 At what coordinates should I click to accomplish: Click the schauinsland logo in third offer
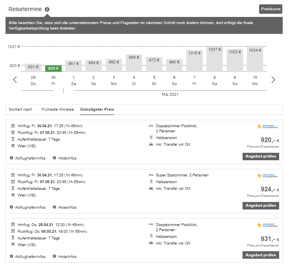(267, 225)
